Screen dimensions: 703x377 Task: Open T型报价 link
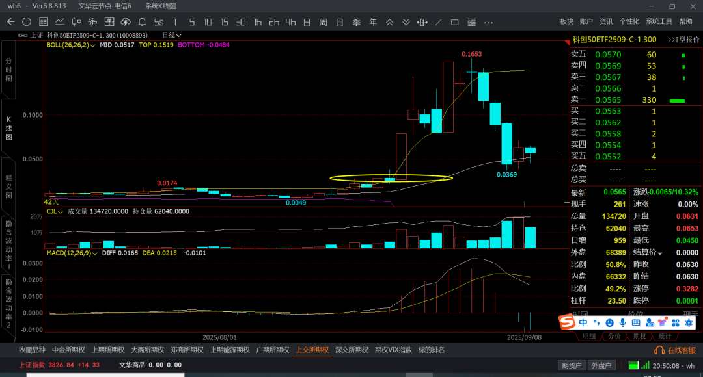click(x=683, y=40)
